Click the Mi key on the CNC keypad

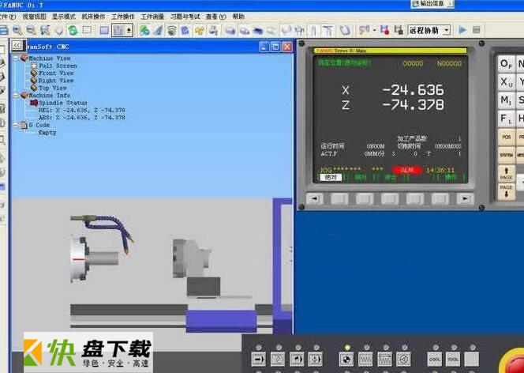click(507, 100)
